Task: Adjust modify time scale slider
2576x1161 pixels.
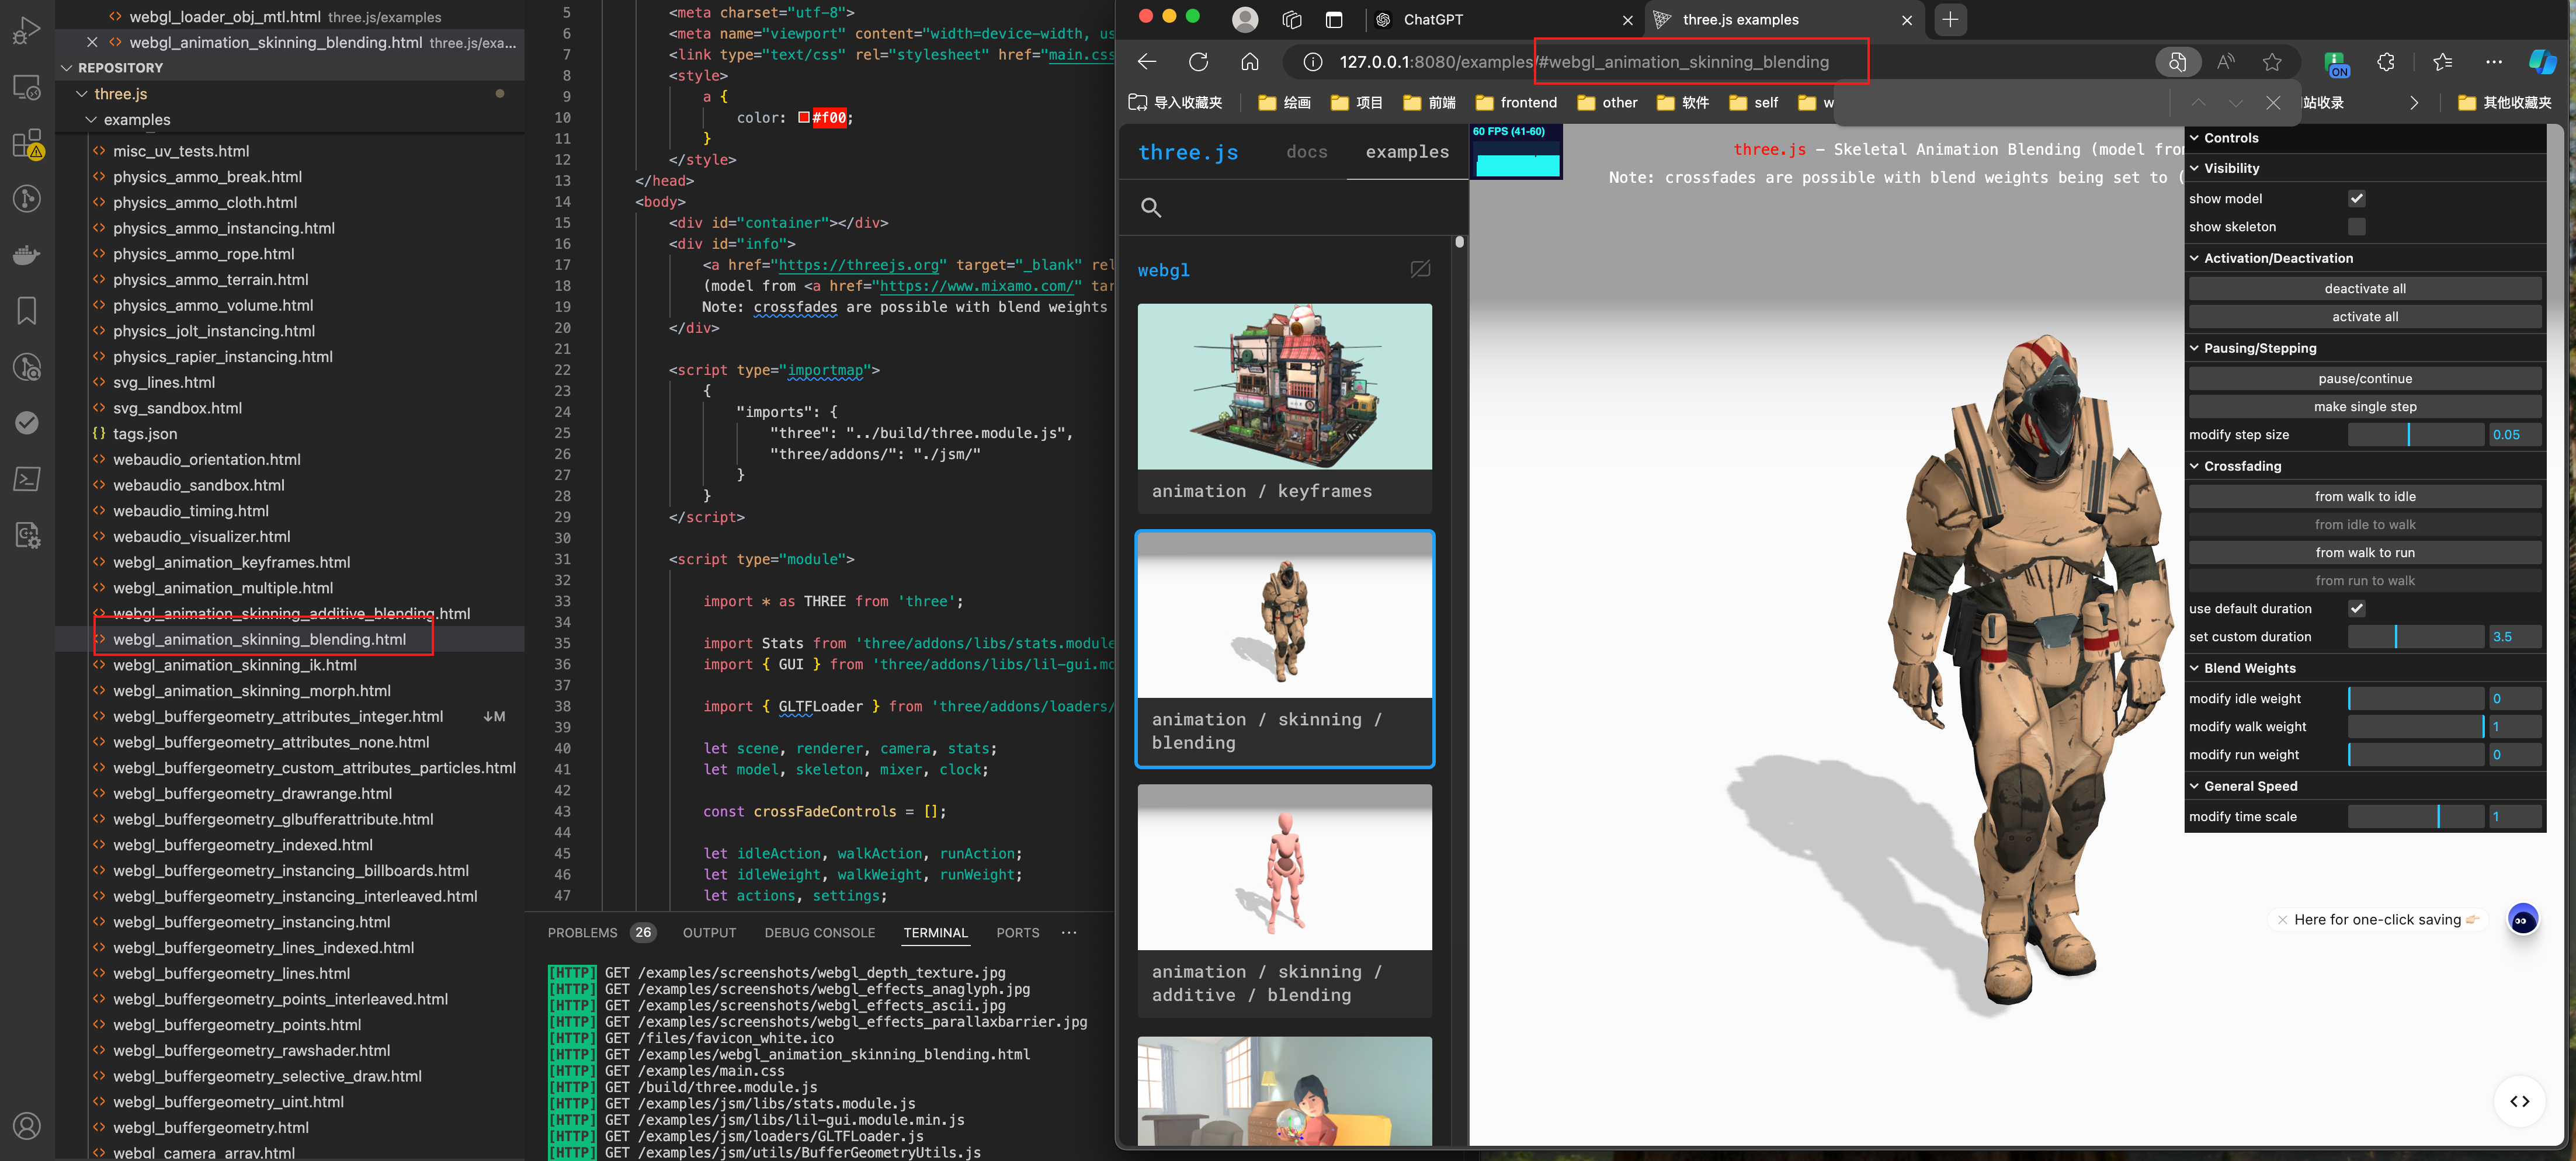Action: pos(2415,817)
